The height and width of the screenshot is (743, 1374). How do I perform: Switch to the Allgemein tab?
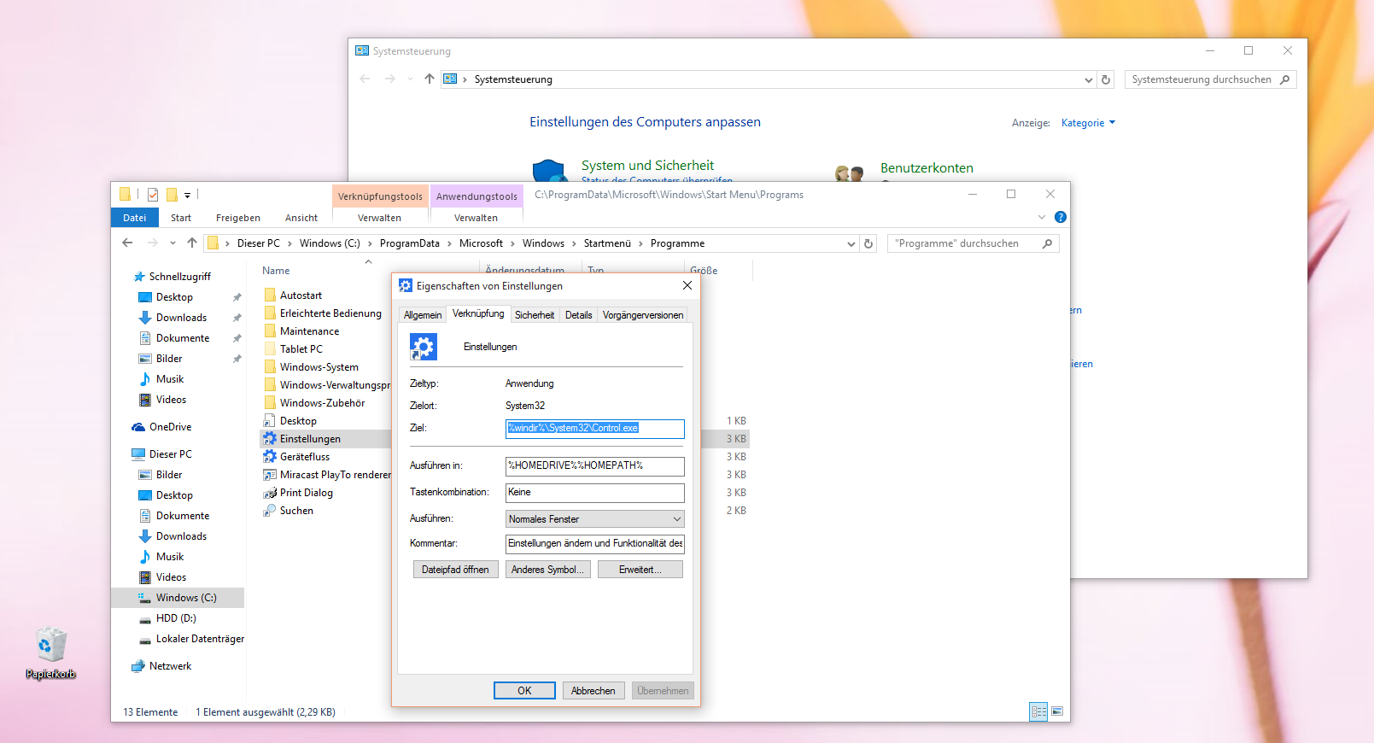tap(423, 315)
